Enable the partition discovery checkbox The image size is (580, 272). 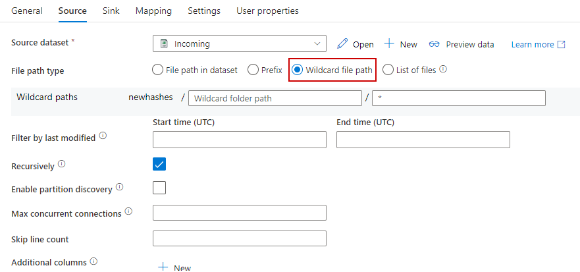click(x=159, y=188)
